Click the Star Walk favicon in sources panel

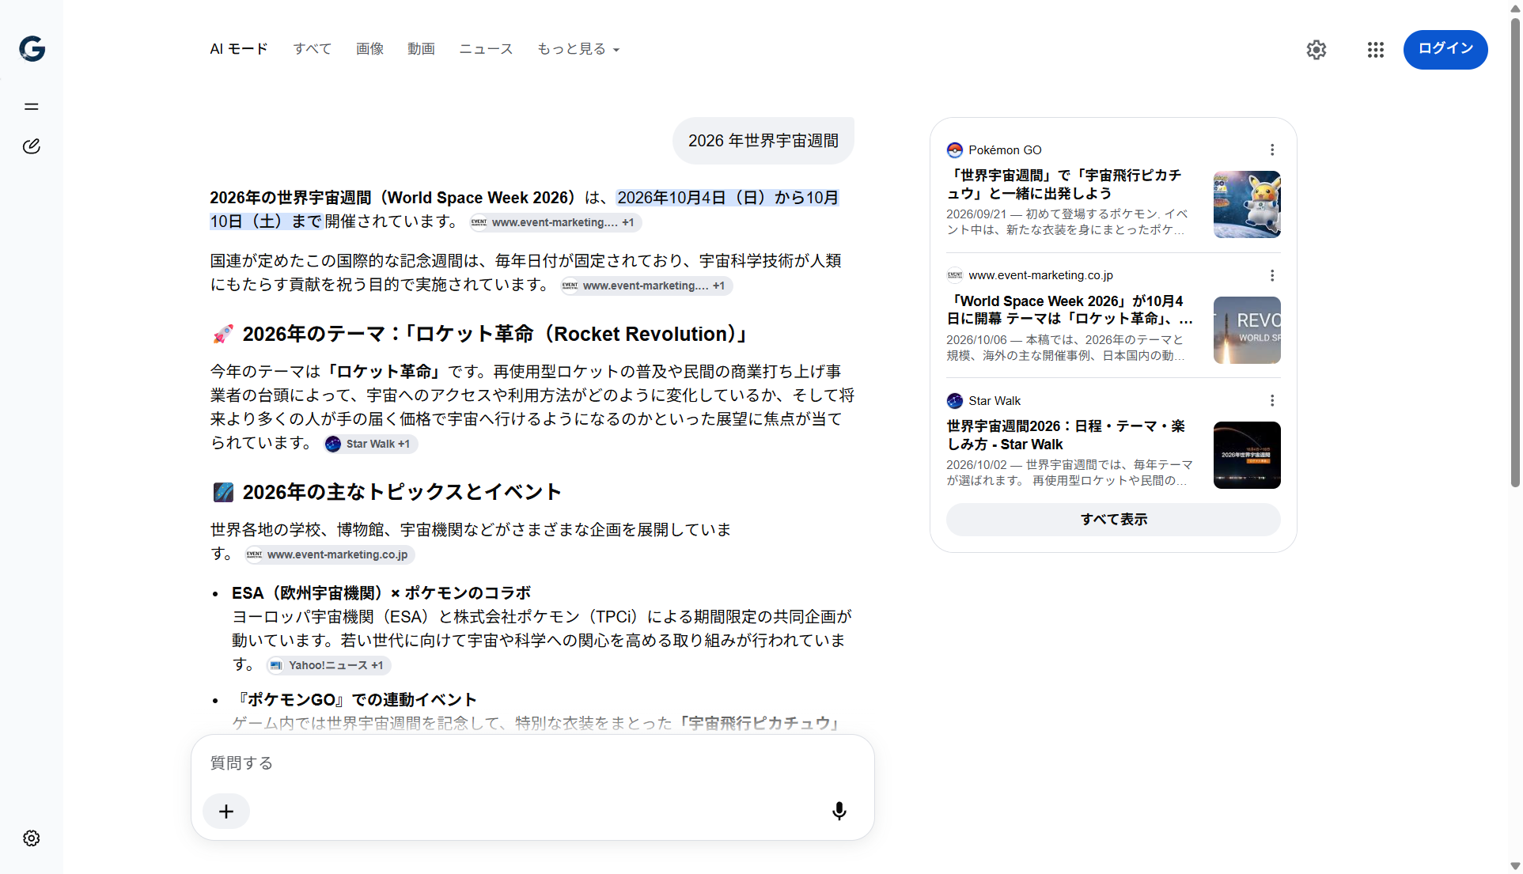[x=955, y=401]
